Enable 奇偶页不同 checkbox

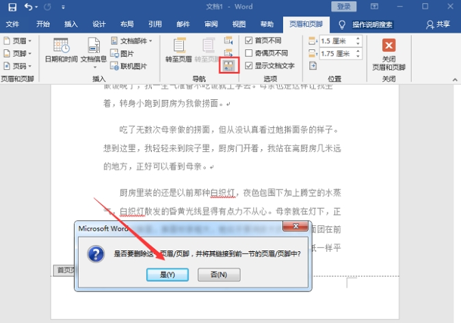point(248,53)
